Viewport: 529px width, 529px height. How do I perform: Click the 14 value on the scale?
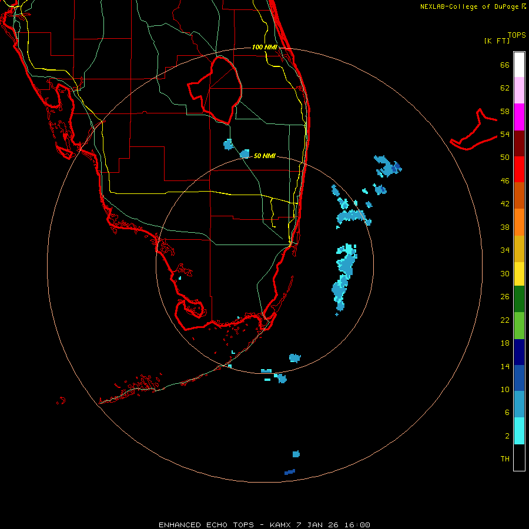(505, 366)
